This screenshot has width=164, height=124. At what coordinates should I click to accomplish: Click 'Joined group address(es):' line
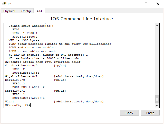coord(31,26)
